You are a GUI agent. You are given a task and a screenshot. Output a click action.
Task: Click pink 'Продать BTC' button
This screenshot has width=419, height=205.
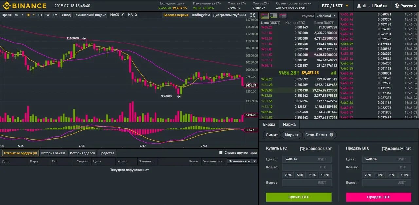point(379,197)
